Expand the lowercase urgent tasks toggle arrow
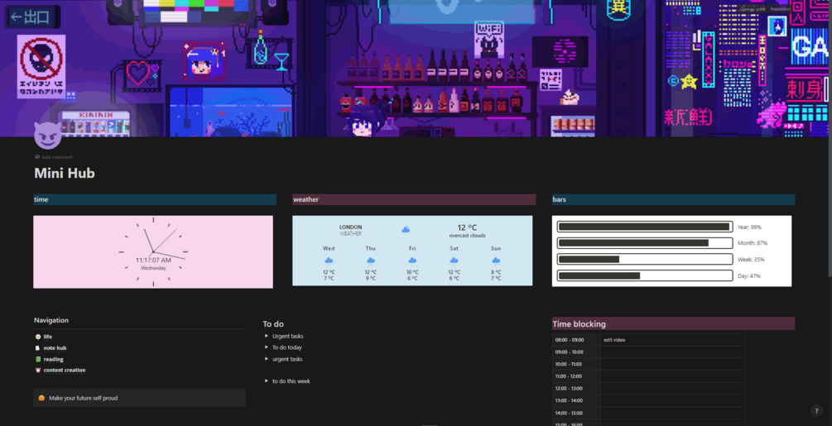The height and width of the screenshot is (426, 832). [x=267, y=359]
